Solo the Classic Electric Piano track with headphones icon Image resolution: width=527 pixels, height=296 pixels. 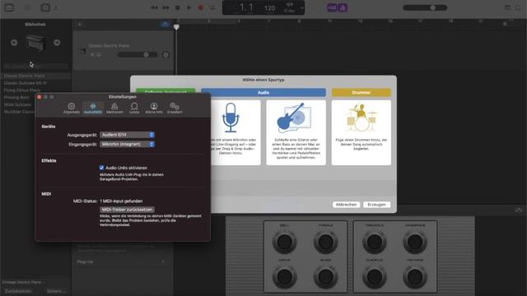[x=99, y=55]
